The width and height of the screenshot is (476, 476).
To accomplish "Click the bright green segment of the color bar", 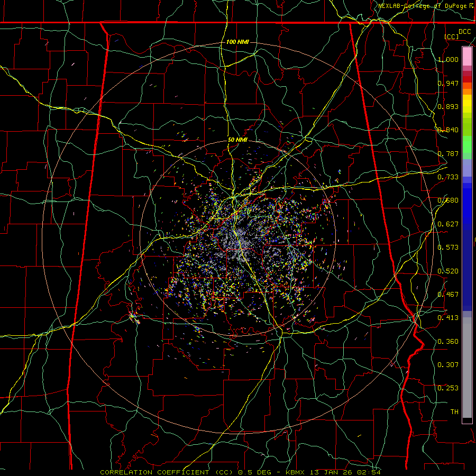I will (x=467, y=144).
